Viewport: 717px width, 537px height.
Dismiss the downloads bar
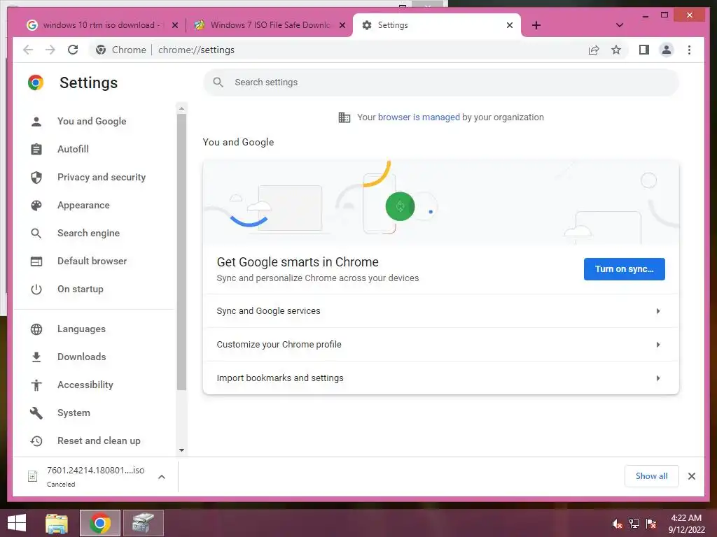coord(691,476)
